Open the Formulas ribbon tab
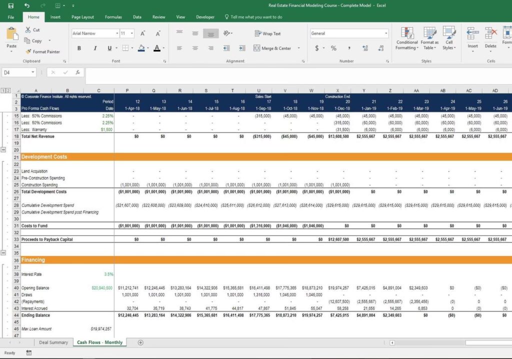512x359 pixels. pos(113,17)
